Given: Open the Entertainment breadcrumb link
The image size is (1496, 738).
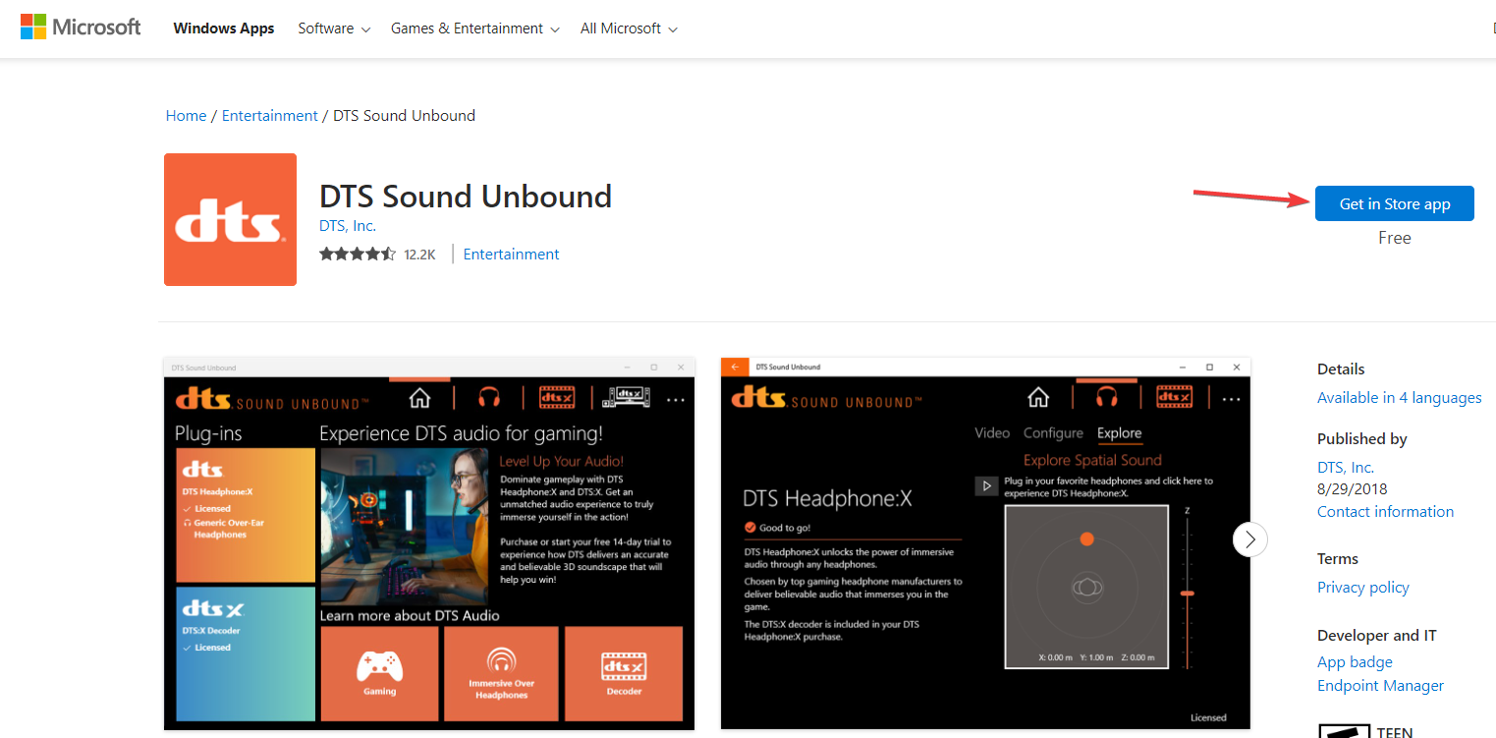Looking at the screenshot, I should (x=270, y=115).
